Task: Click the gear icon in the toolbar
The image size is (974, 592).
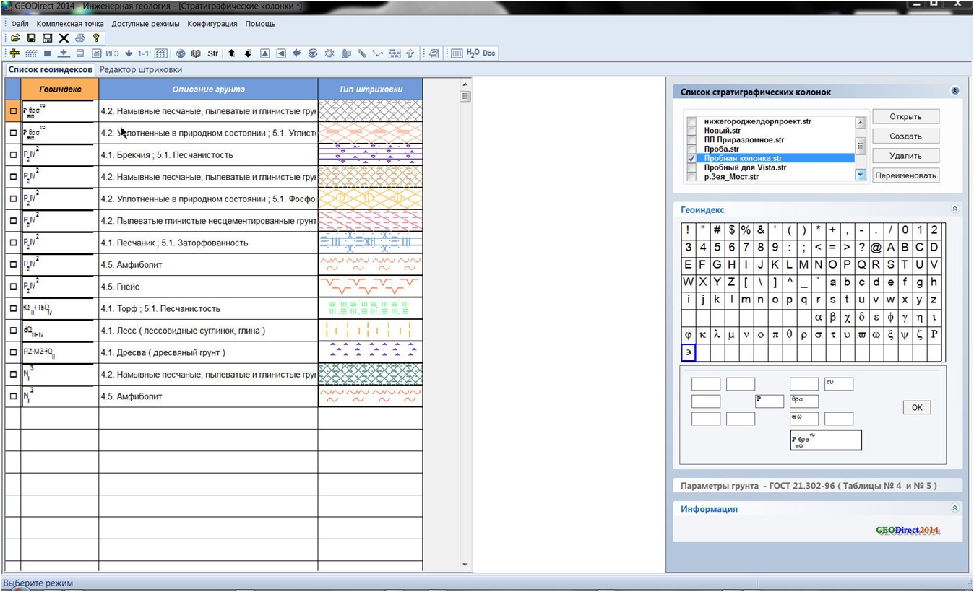Action: click(329, 53)
